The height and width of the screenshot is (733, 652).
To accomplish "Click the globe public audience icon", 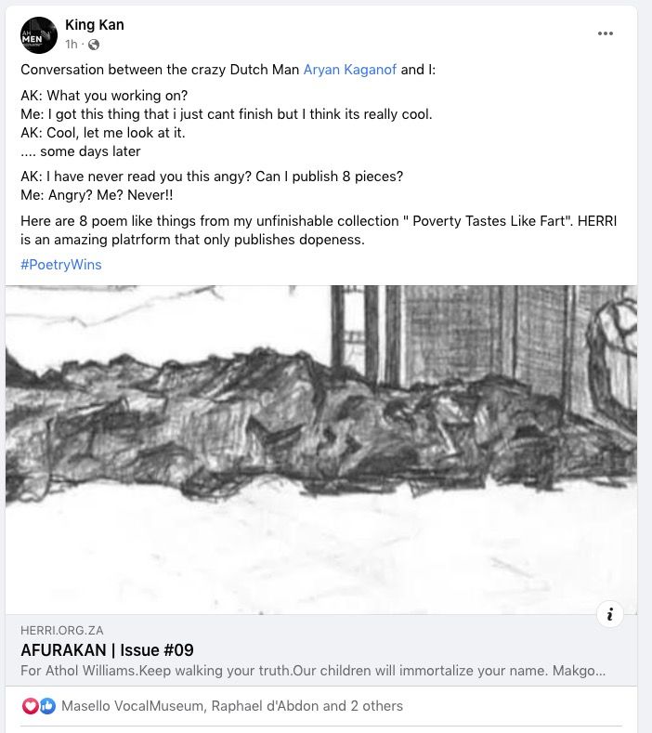I will pyautogui.click(x=94, y=45).
